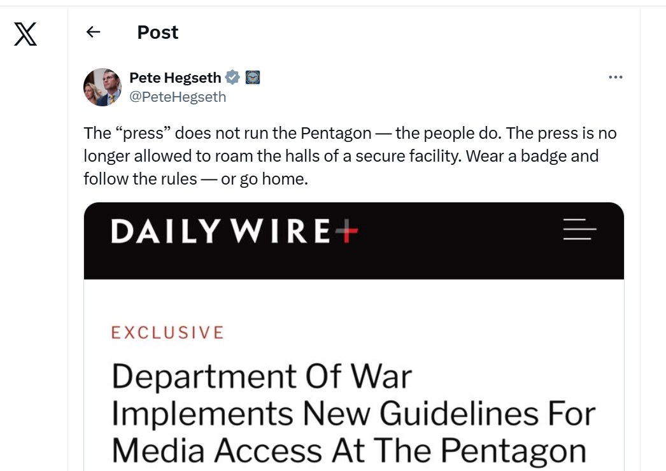Go back using the left arrow
Image resolution: width=666 pixels, height=471 pixels.
coord(93,32)
